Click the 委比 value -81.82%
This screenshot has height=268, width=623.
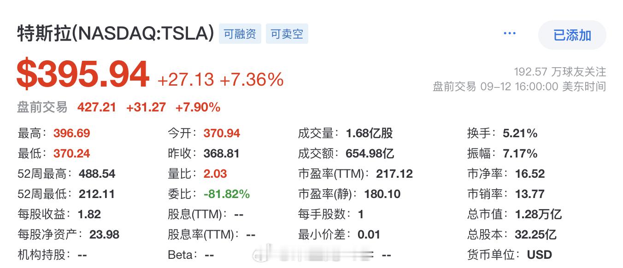pos(227,194)
